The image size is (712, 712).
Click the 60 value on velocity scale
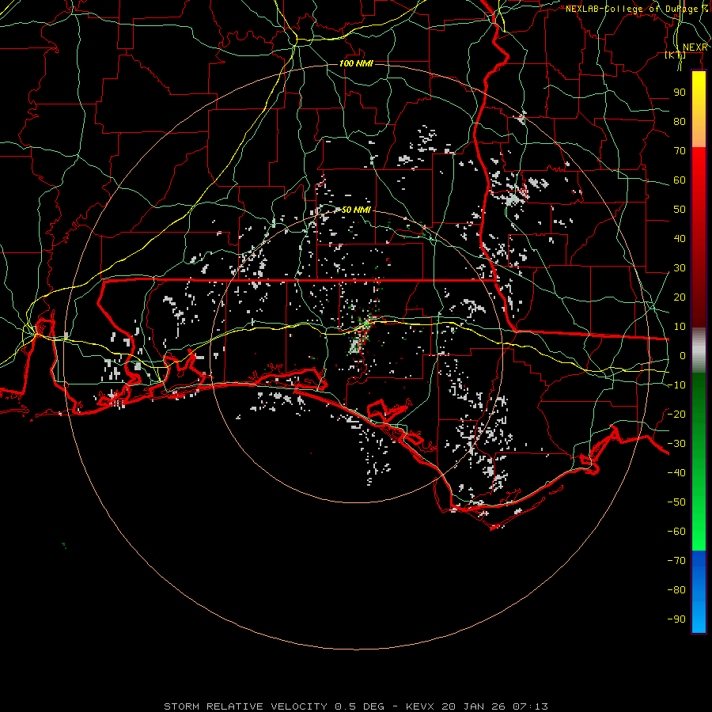point(680,180)
